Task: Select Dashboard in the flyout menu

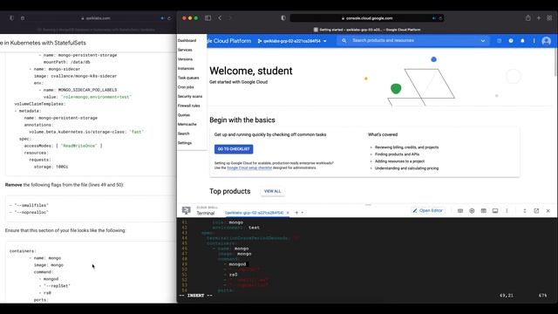Action: pos(187,41)
